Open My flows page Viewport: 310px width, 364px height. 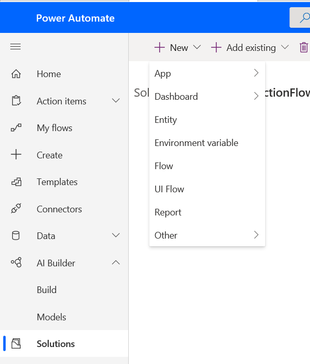(55, 128)
